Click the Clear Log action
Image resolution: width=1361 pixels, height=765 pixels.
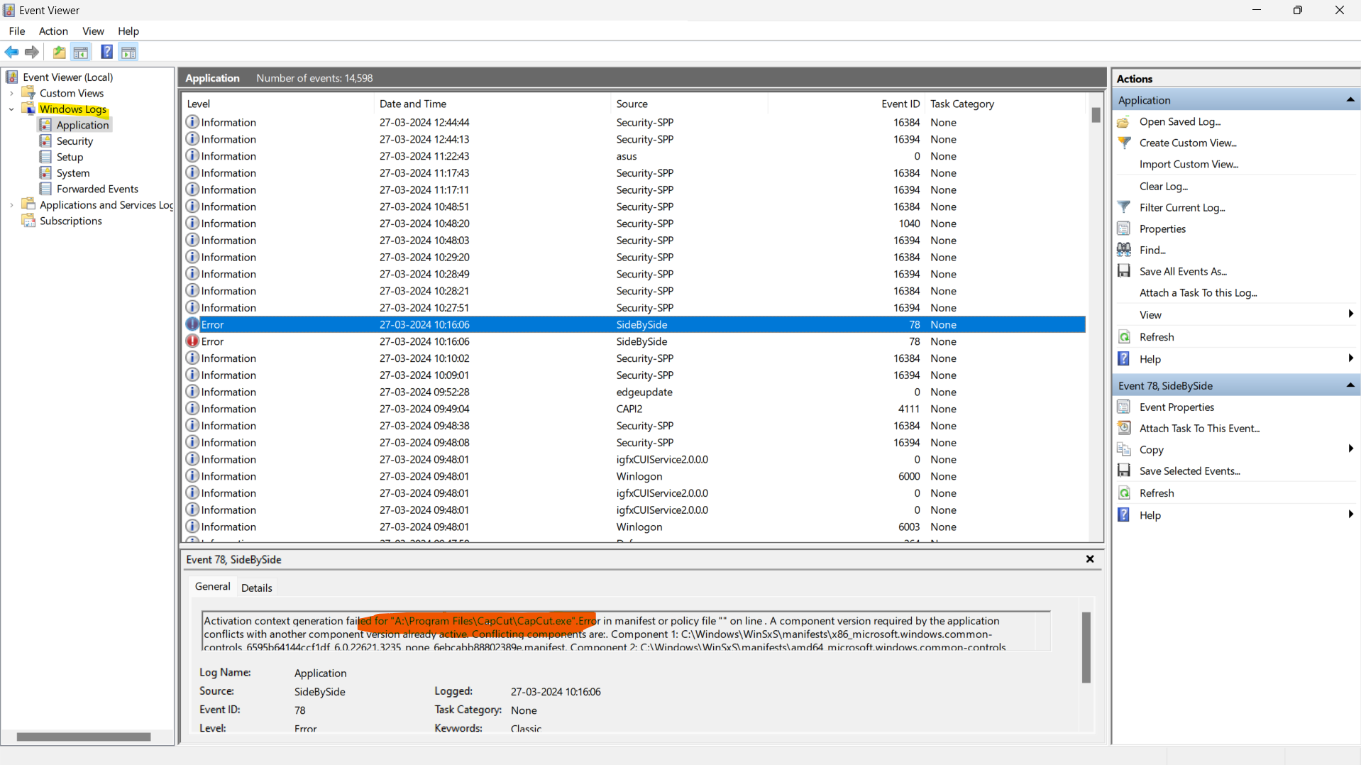1164,186
